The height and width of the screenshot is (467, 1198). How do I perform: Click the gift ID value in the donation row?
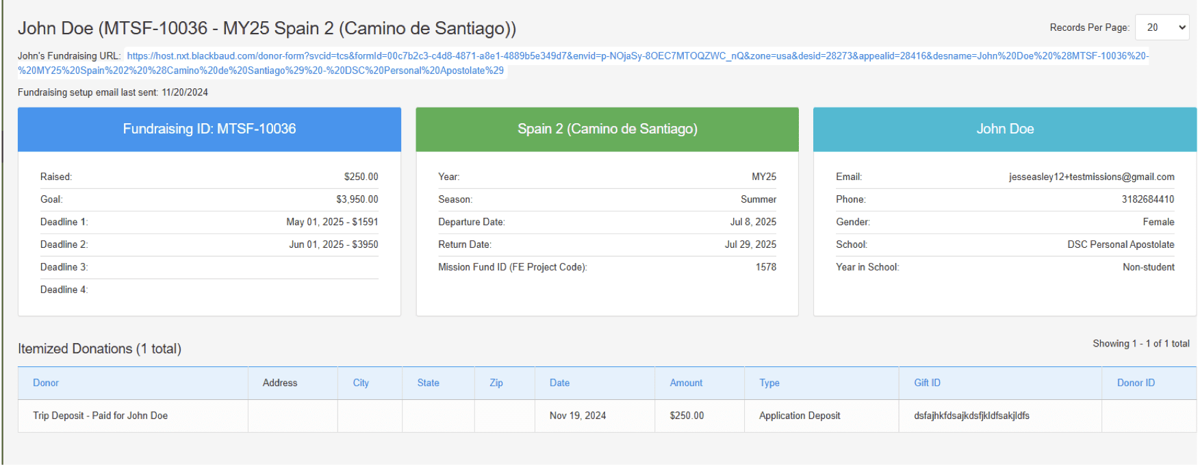(x=971, y=416)
